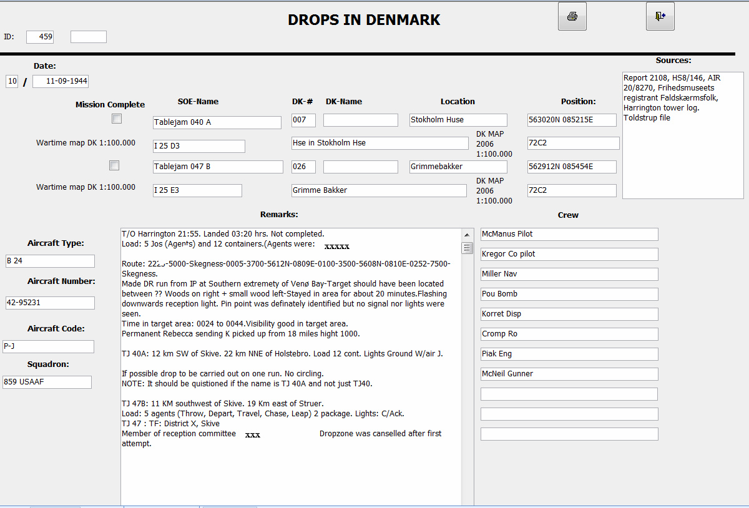Click the Remarks heading label
This screenshot has width=749, height=508.
[279, 215]
